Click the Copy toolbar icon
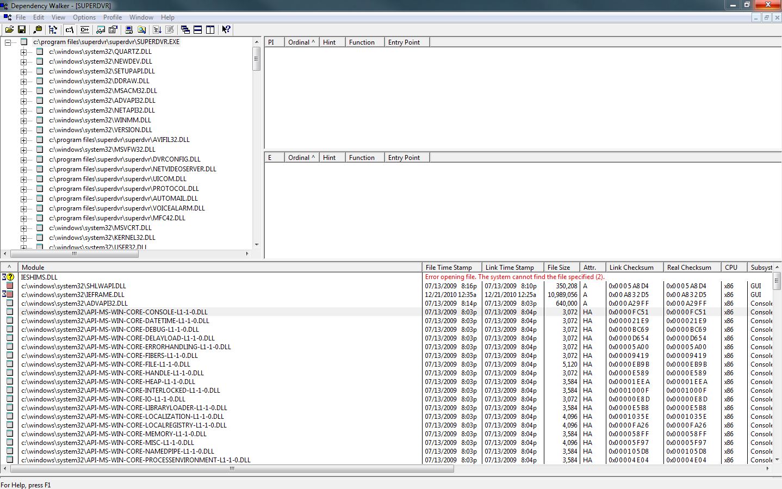The width and height of the screenshot is (782, 489). click(x=38, y=29)
